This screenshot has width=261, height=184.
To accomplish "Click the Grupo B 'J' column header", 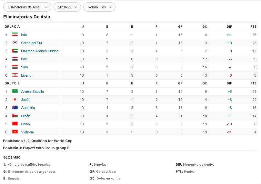I will pyautogui.click(x=83, y=83).
